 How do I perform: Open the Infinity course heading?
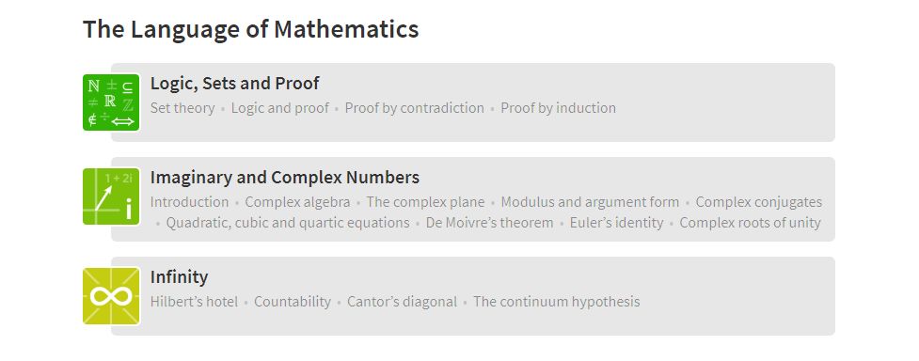[x=179, y=276]
